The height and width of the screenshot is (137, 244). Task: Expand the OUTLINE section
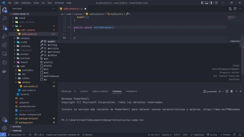pos(17,127)
